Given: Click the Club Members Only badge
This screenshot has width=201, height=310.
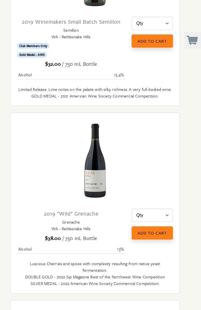Looking at the screenshot, I should click(x=33, y=46).
